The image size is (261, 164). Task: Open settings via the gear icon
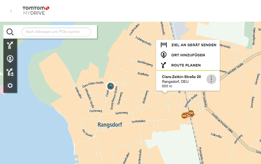[10, 85]
